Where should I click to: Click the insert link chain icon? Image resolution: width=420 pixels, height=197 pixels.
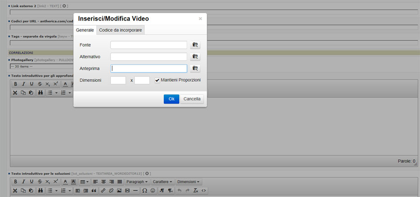103,191
